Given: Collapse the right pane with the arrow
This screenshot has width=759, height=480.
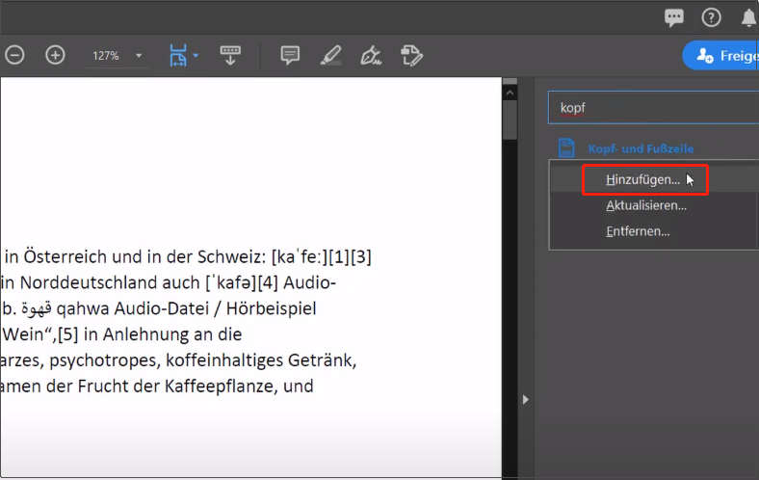Looking at the screenshot, I should [x=526, y=400].
